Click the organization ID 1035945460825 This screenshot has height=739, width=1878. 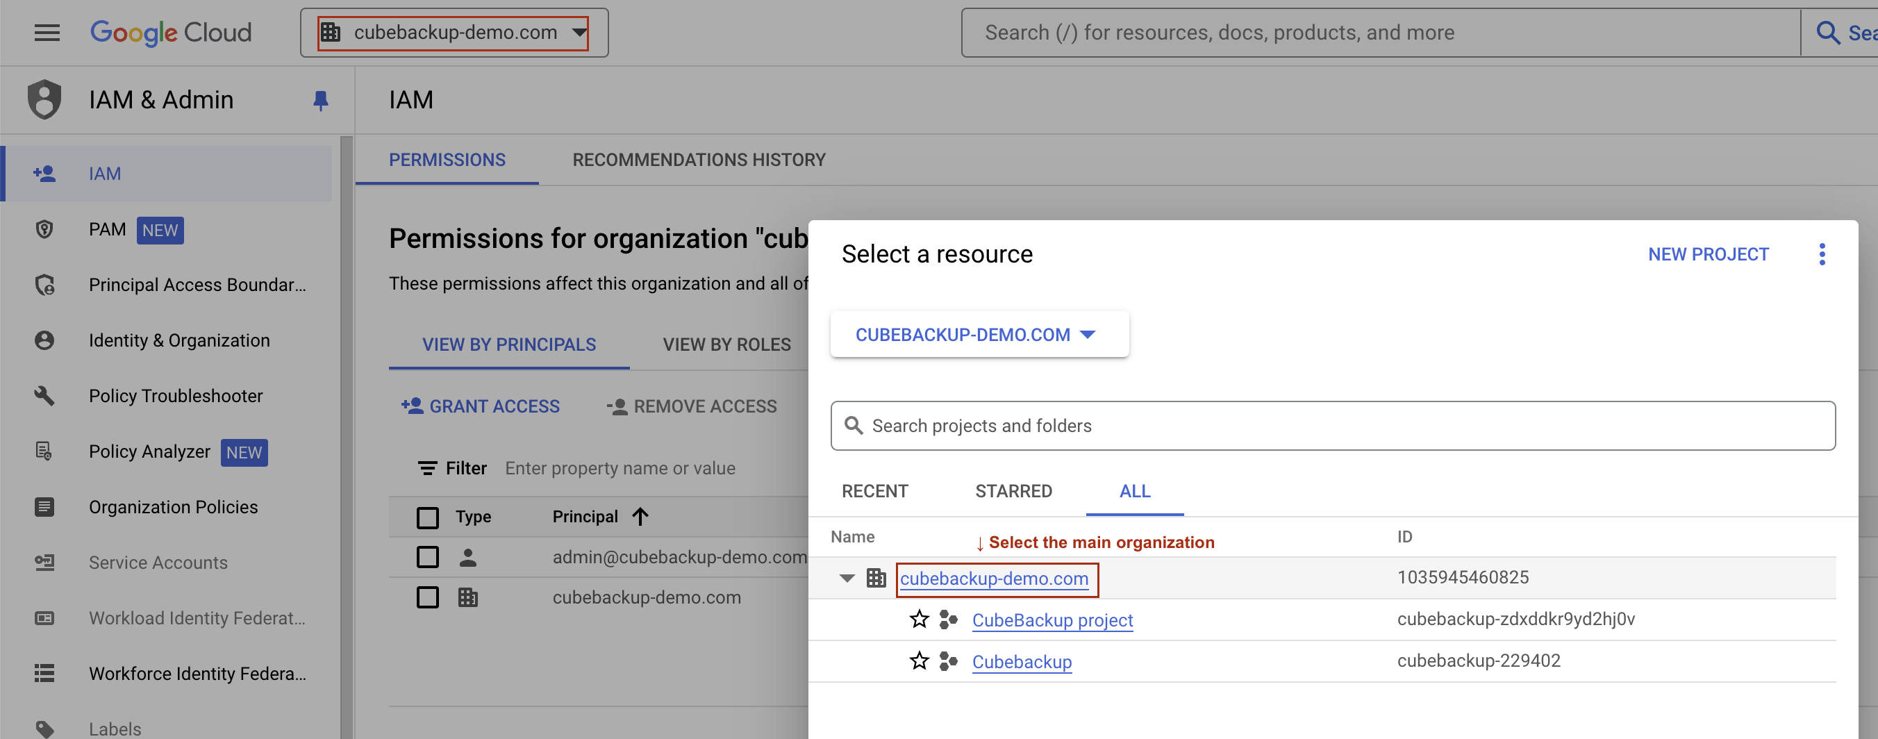tap(1463, 577)
